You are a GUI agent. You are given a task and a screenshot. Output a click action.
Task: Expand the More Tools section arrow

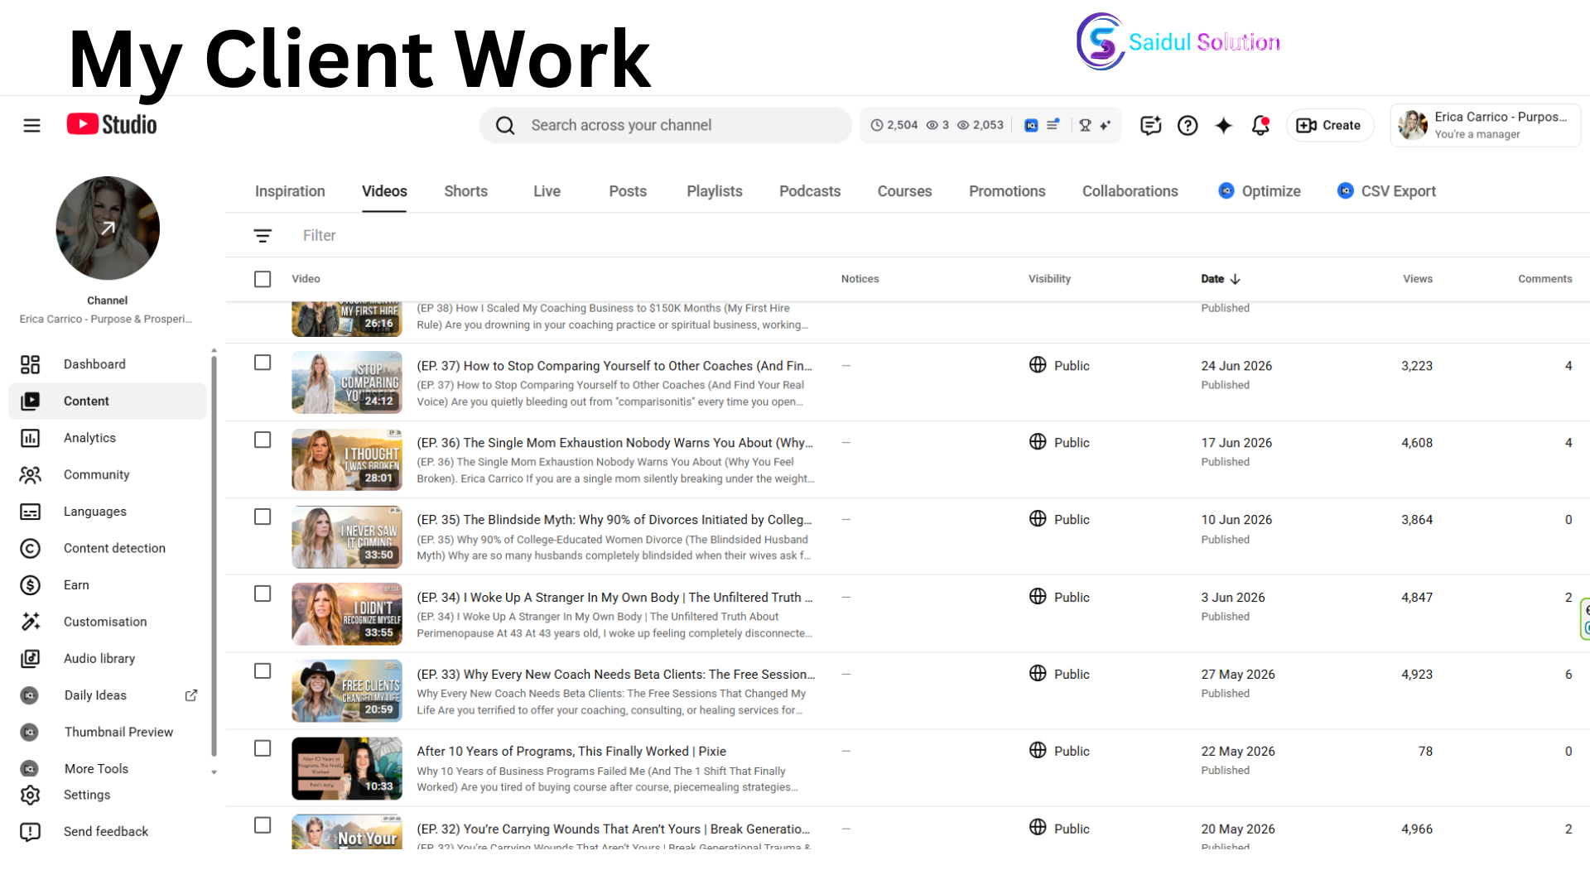[214, 772]
